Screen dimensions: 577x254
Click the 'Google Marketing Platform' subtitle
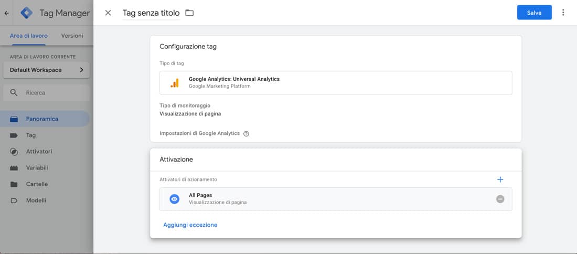(x=220, y=86)
